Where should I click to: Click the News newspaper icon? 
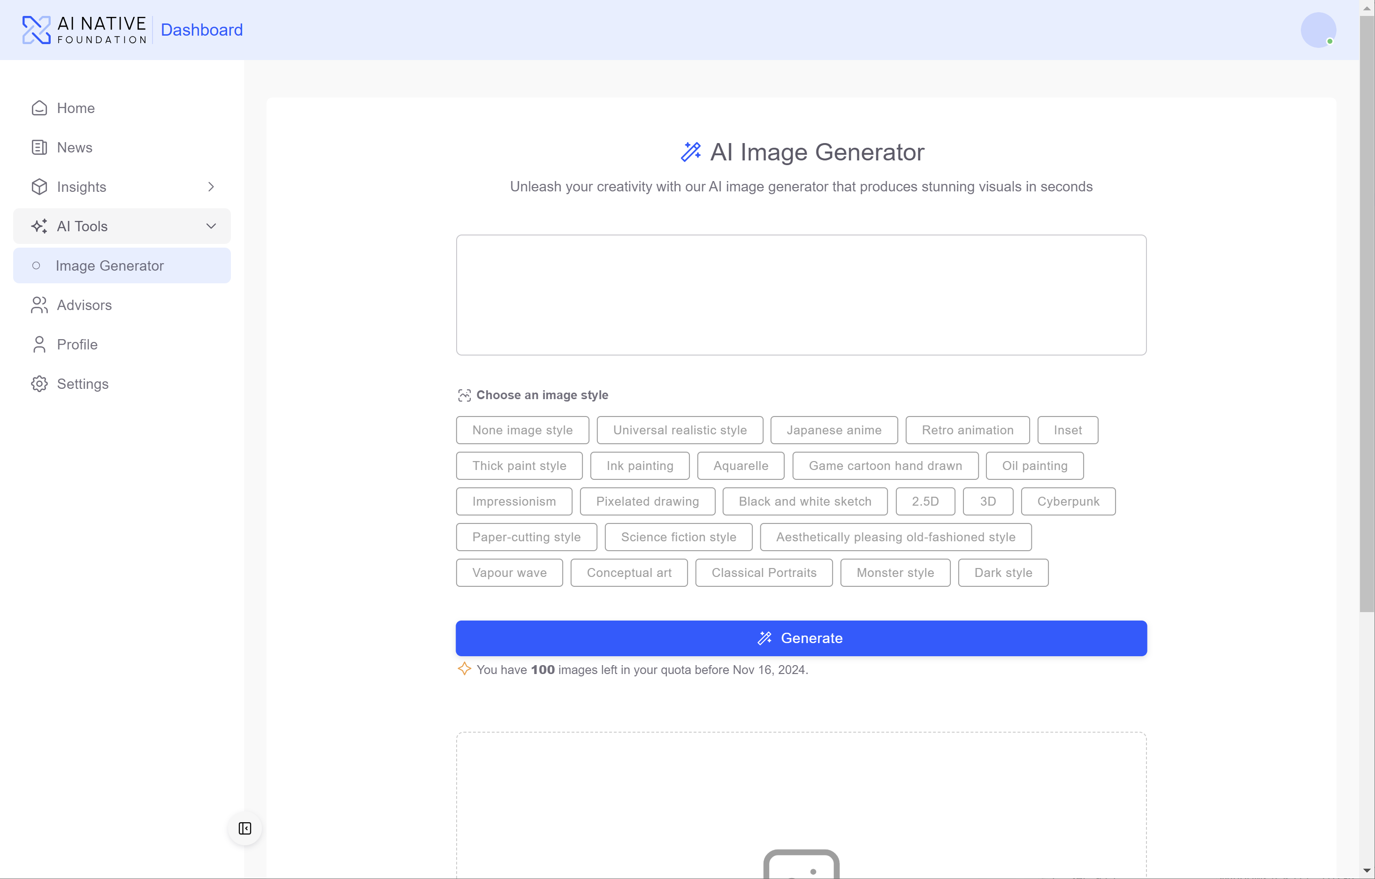point(39,147)
